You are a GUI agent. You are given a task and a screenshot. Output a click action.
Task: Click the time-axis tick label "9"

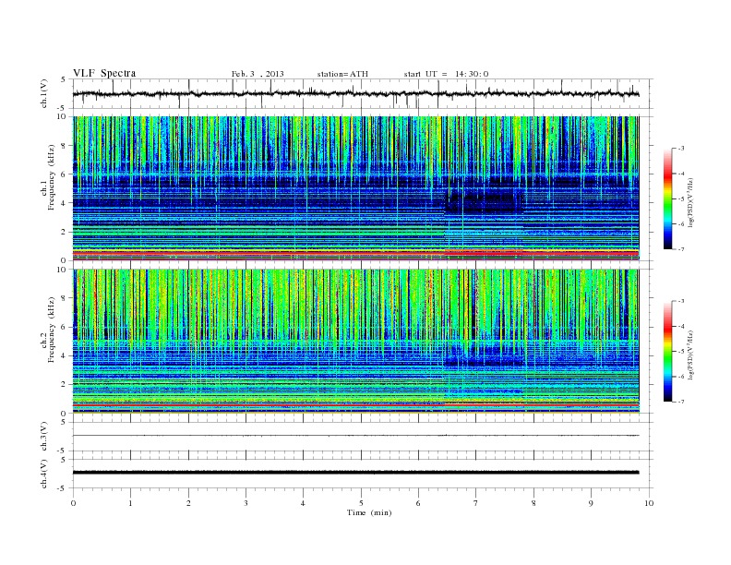click(x=591, y=503)
